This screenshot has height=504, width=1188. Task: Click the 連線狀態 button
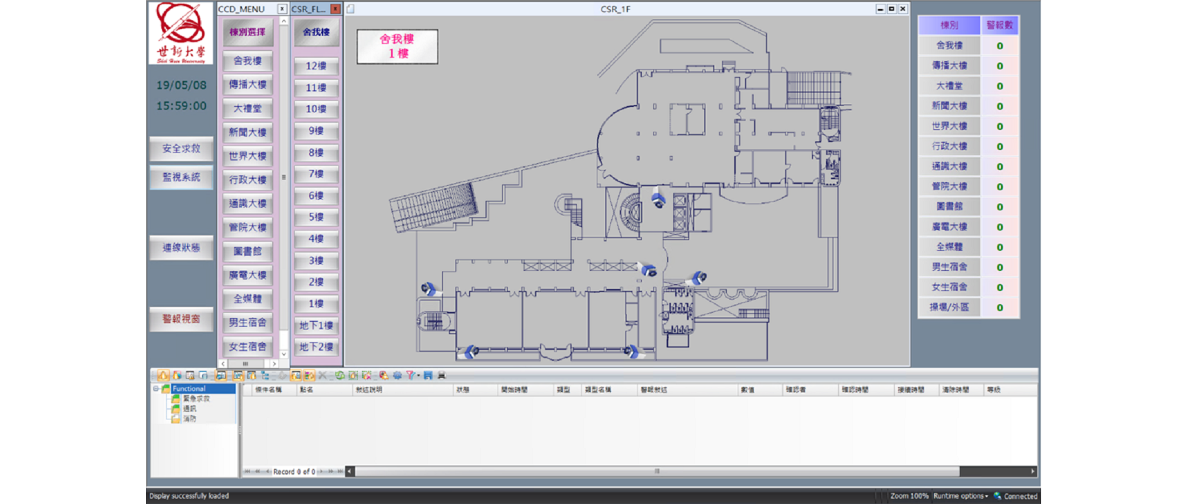(x=181, y=248)
